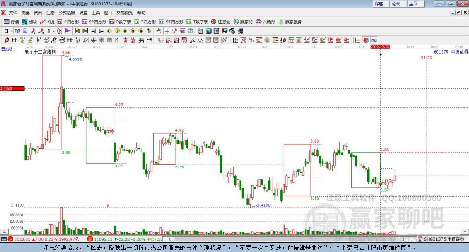Open the calendar icon in toolbar

click(x=201, y=31)
